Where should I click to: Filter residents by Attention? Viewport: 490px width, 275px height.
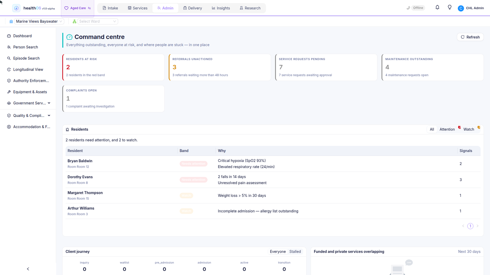pos(447,129)
